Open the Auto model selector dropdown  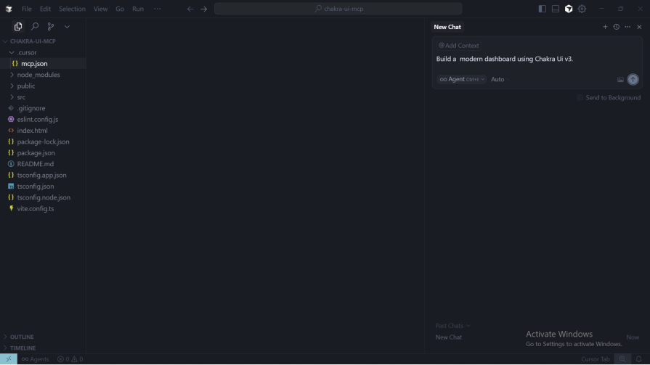(497, 79)
